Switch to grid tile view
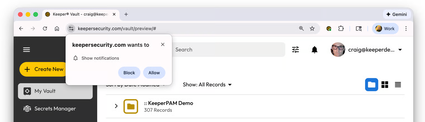Image resolution: width=425 pixels, height=122 pixels. coord(385,85)
